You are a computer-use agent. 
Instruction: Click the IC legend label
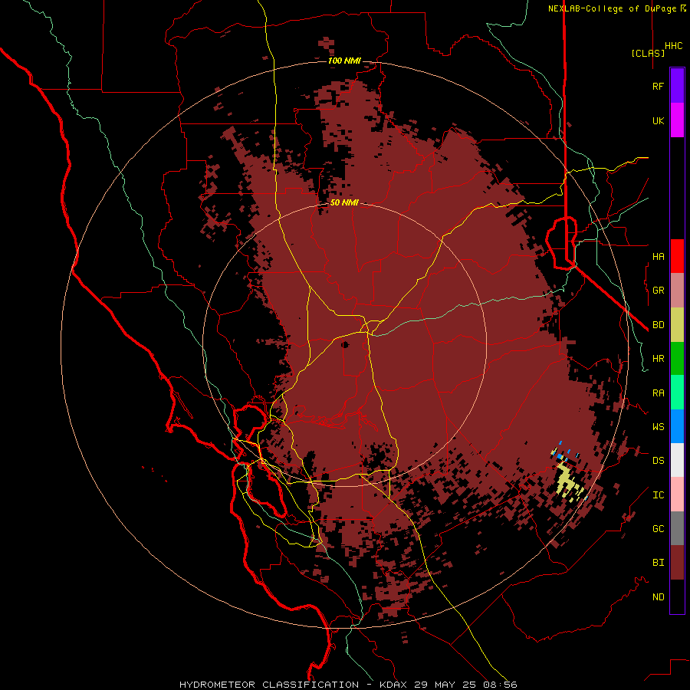point(658,495)
